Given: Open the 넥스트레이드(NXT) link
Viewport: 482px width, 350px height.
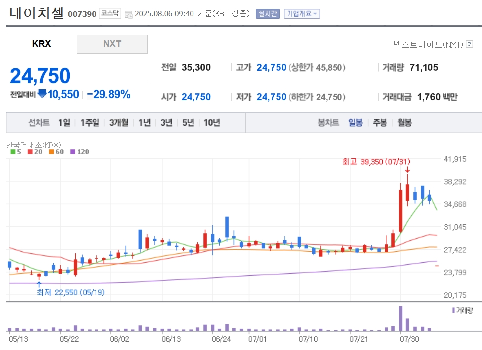Looking at the screenshot, I should (x=428, y=45).
